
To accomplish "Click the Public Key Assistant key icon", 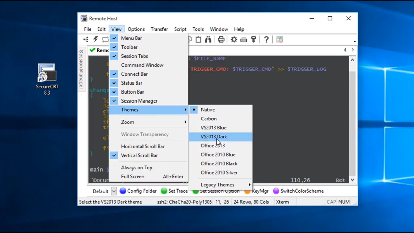I will [x=254, y=40].
